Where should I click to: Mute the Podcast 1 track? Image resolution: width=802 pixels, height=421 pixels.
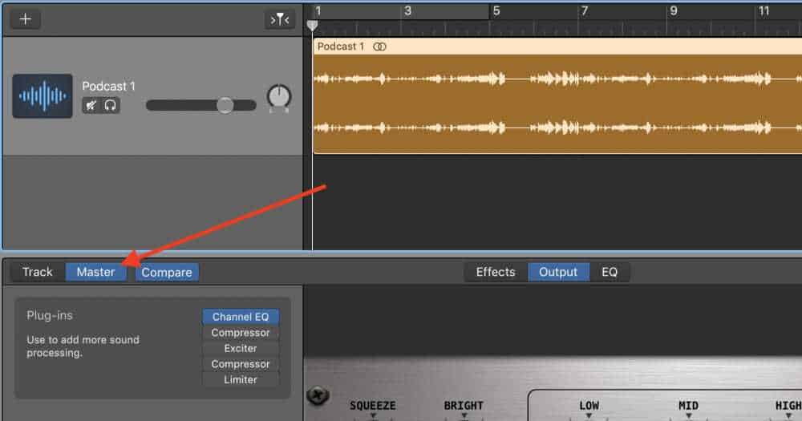pyautogui.click(x=91, y=105)
